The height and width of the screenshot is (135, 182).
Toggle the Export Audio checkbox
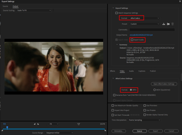point(132,40)
